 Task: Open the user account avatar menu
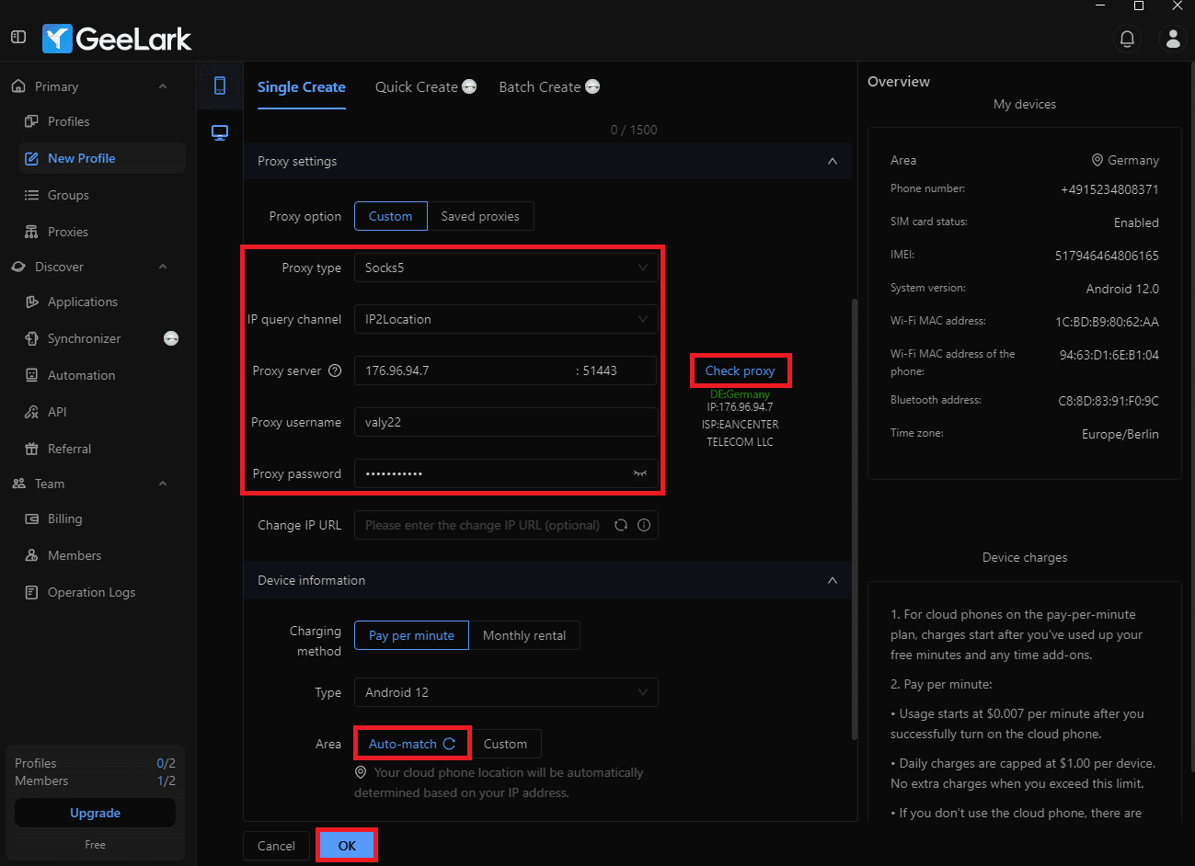[1172, 39]
